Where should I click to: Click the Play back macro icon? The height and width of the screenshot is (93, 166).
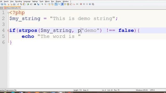click(87, 4)
